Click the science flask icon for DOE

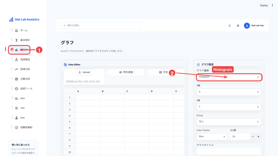(17, 118)
